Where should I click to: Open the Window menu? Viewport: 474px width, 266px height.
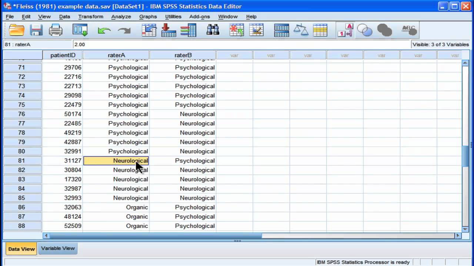click(228, 17)
